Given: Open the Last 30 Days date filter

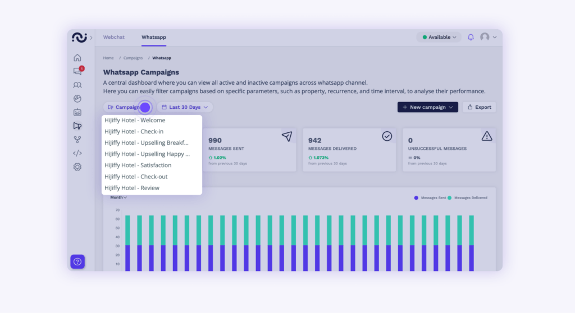Looking at the screenshot, I should 185,107.
